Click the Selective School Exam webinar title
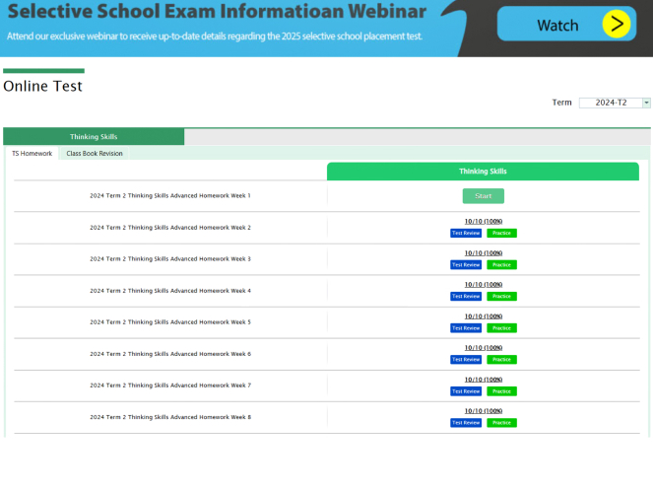This screenshot has width=653, height=491. 217,11
